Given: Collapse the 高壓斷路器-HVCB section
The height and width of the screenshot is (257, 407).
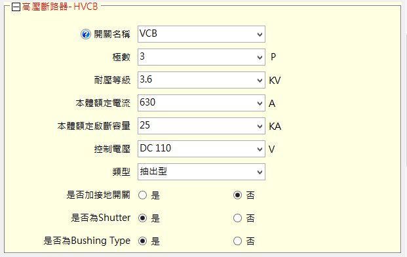Looking at the screenshot, I should coord(16,7).
